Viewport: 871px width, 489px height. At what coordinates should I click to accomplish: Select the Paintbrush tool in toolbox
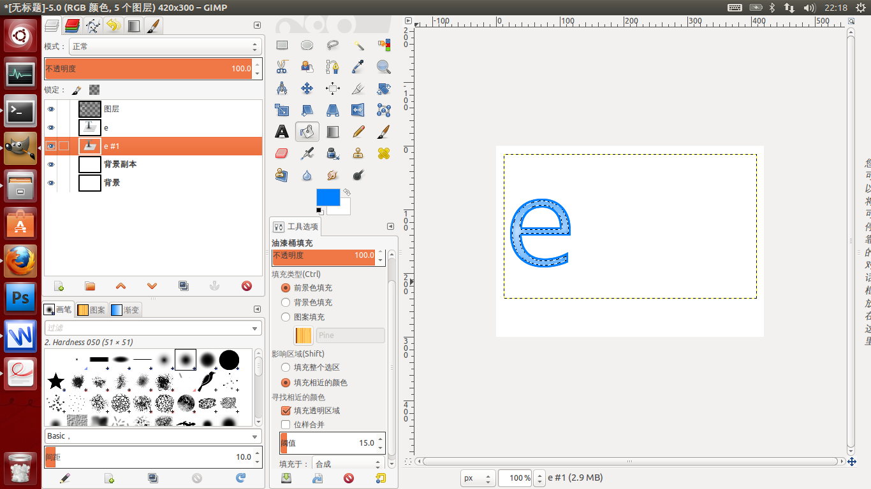(383, 132)
